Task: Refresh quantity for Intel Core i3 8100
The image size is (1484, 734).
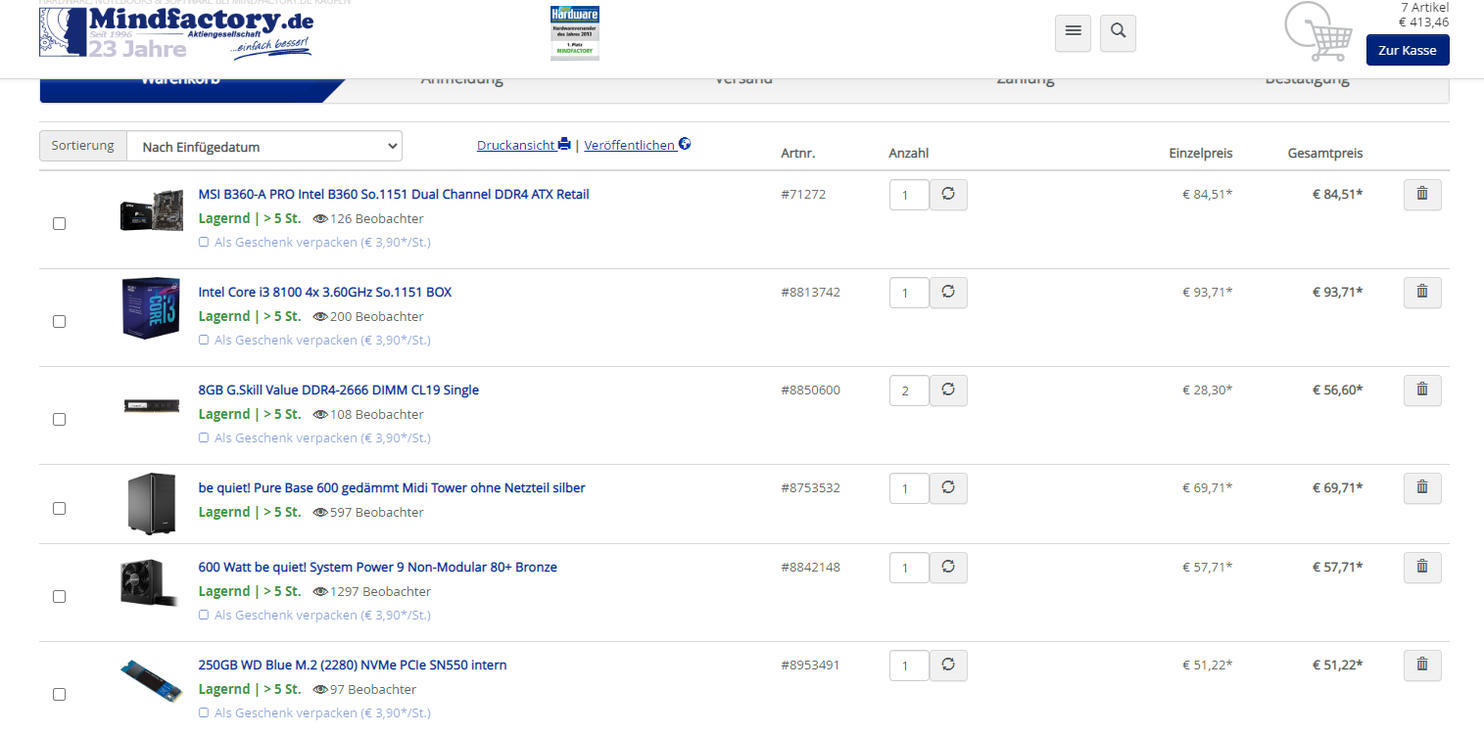Action: point(948,293)
